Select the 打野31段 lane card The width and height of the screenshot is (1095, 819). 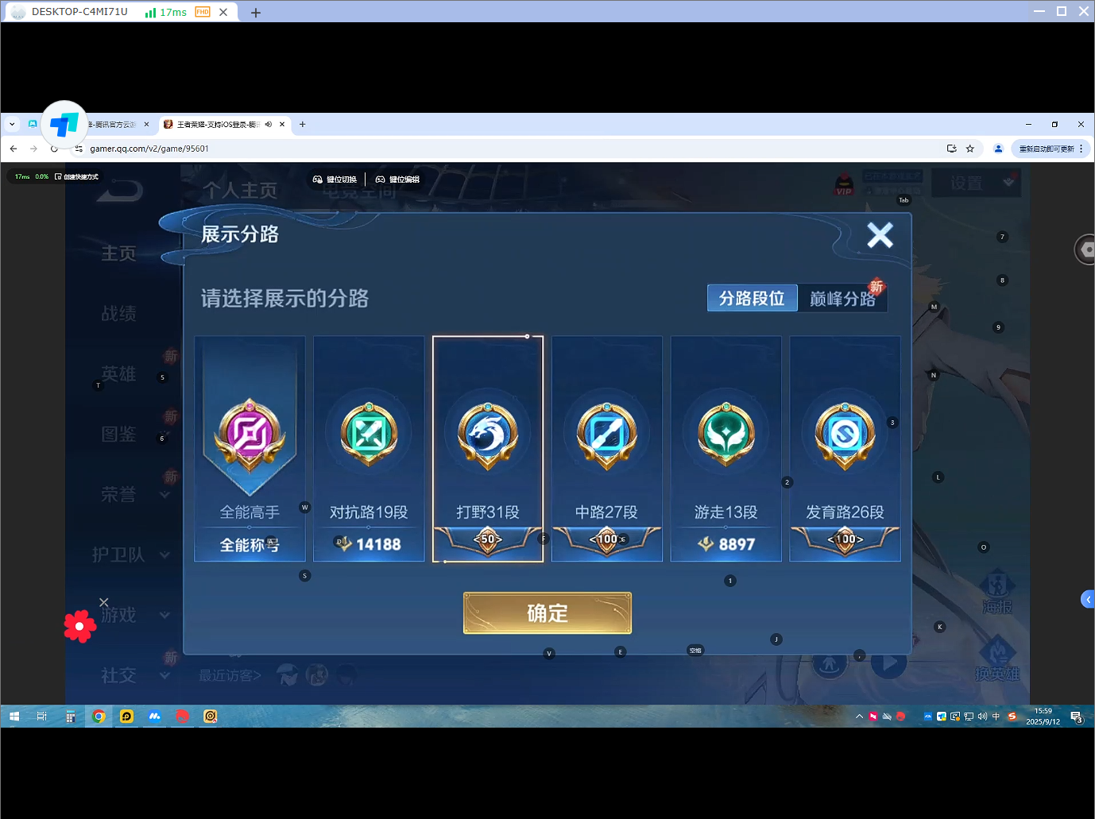coord(488,449)
